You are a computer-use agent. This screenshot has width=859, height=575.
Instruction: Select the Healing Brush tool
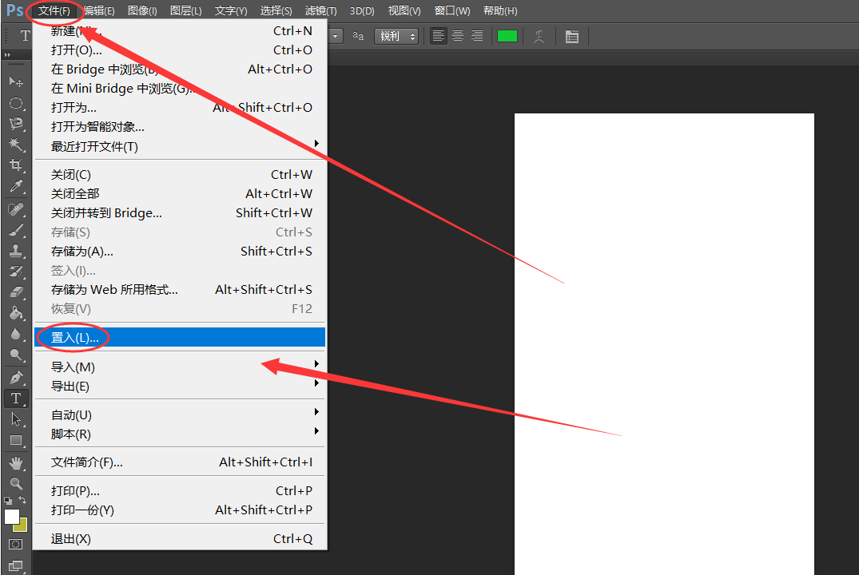(16, 209)
